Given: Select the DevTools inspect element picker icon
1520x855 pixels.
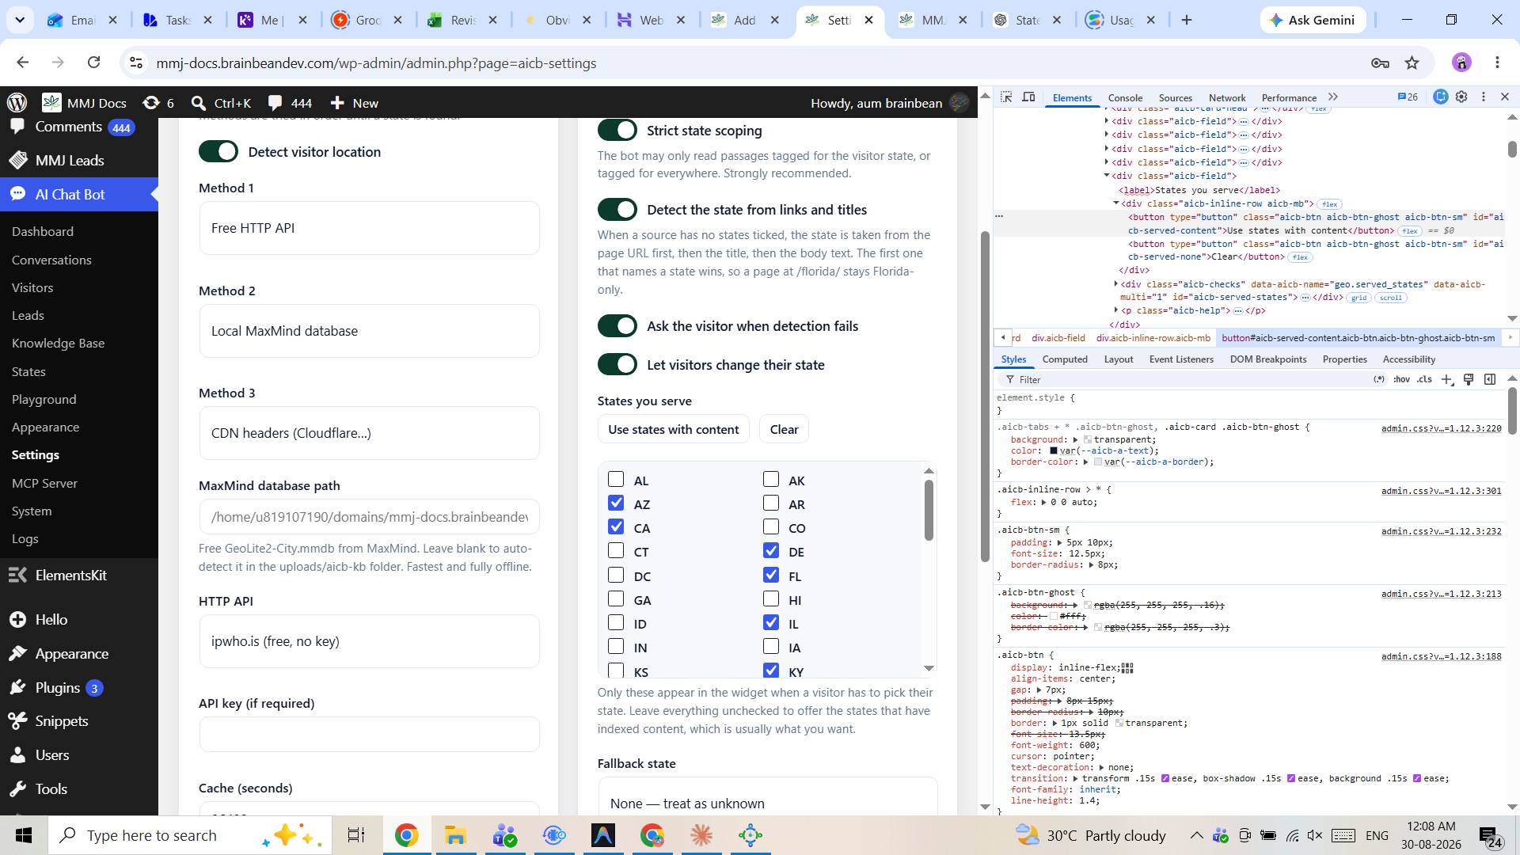Looking at the screenshot, I should pos(1006,97).
